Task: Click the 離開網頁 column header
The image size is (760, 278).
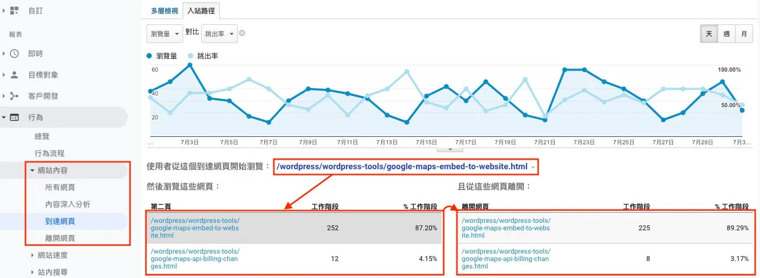Action: point(475,206)
